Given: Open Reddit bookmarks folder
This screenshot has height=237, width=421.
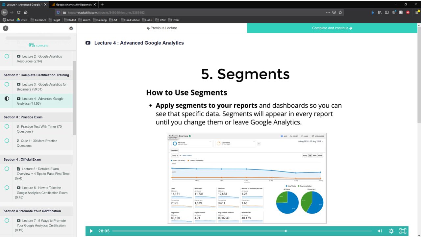Looking at the screenshot, I should pos(70,20).
